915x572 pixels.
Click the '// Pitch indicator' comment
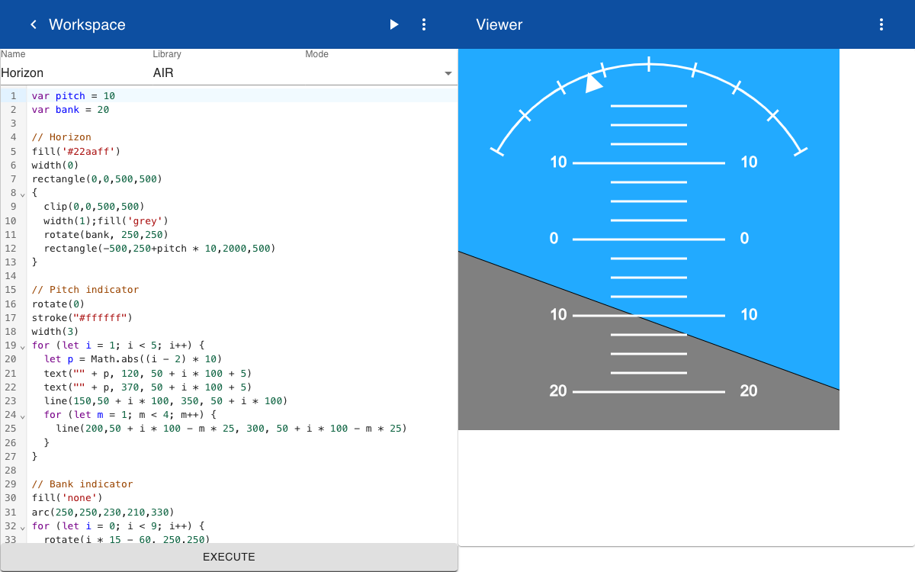[85, 290]
